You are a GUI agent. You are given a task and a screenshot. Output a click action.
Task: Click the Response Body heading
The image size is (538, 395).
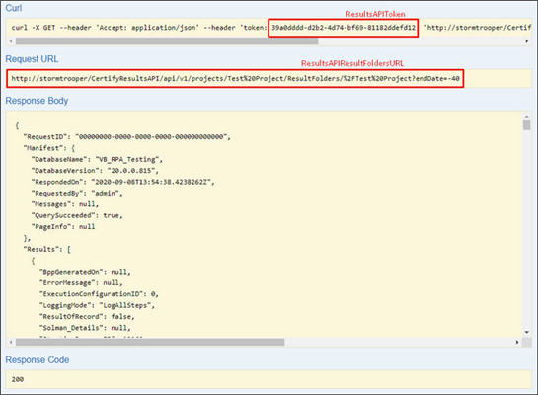pyautogui.click(x=37, y=101)
